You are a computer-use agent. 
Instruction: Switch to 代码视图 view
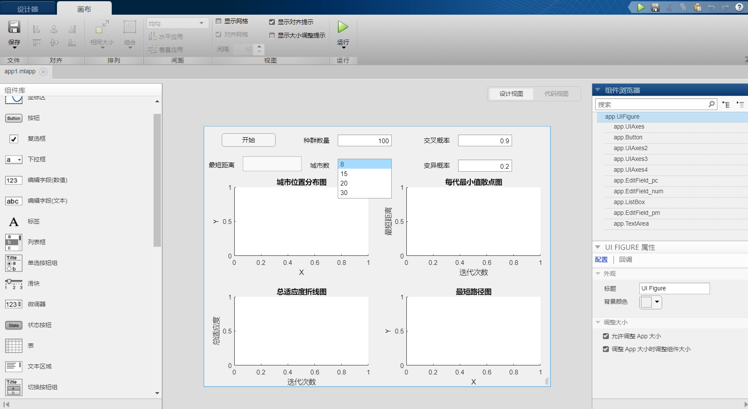556,94
